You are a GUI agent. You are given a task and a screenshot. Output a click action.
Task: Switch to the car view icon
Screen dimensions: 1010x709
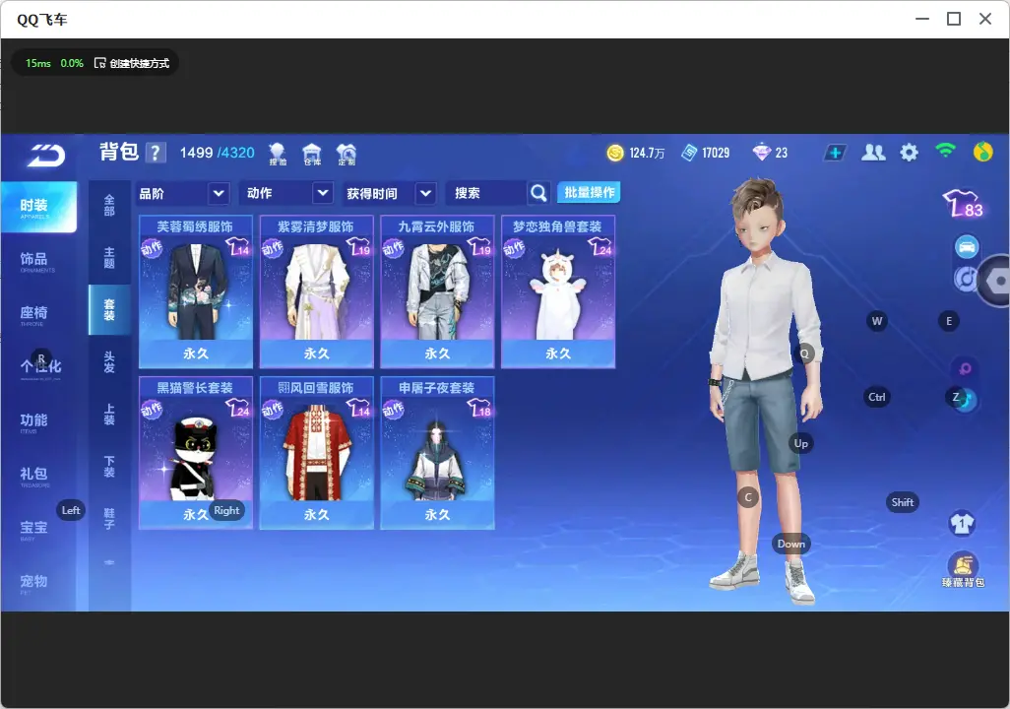tap(967, 247)
